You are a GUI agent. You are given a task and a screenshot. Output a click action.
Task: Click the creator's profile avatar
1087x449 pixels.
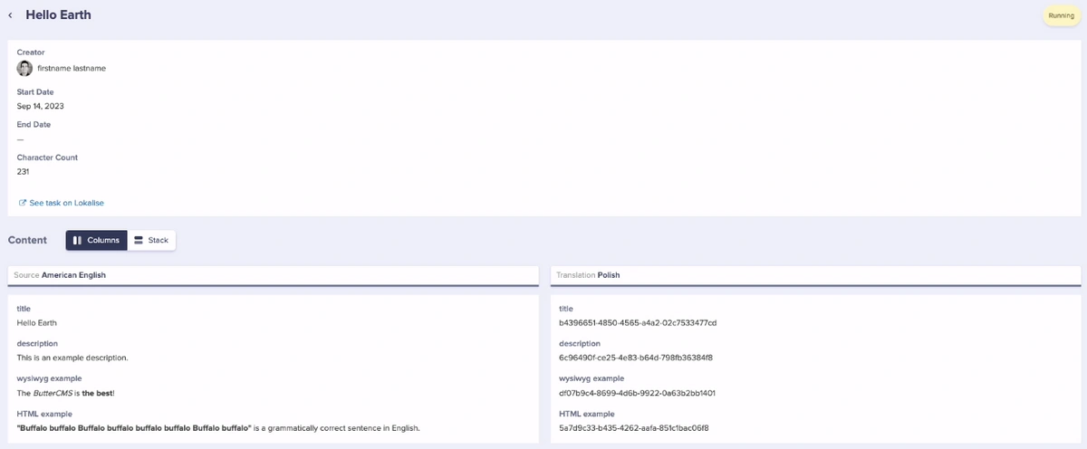pyautogui.click(x=24, y=68)
